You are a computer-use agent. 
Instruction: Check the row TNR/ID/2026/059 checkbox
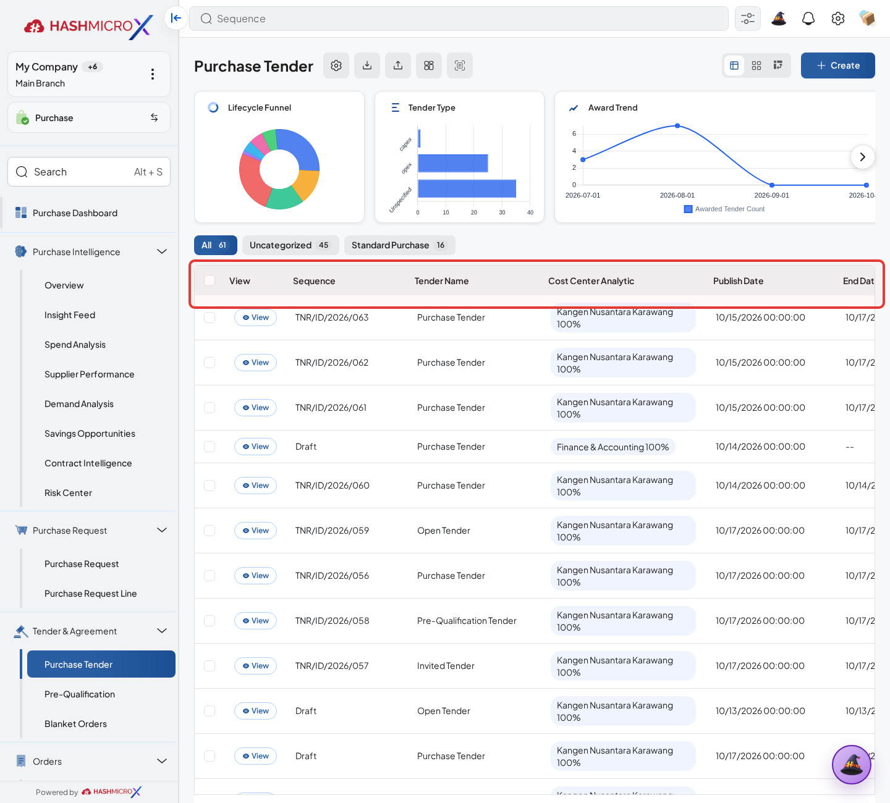pos(210,530)
